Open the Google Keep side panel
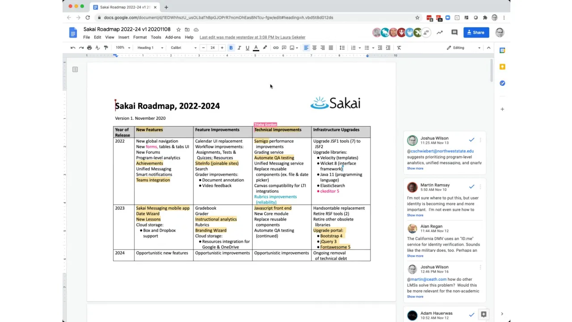Image resolution: width=572 pixels, height=322 pixels. (x=502, y=67)
